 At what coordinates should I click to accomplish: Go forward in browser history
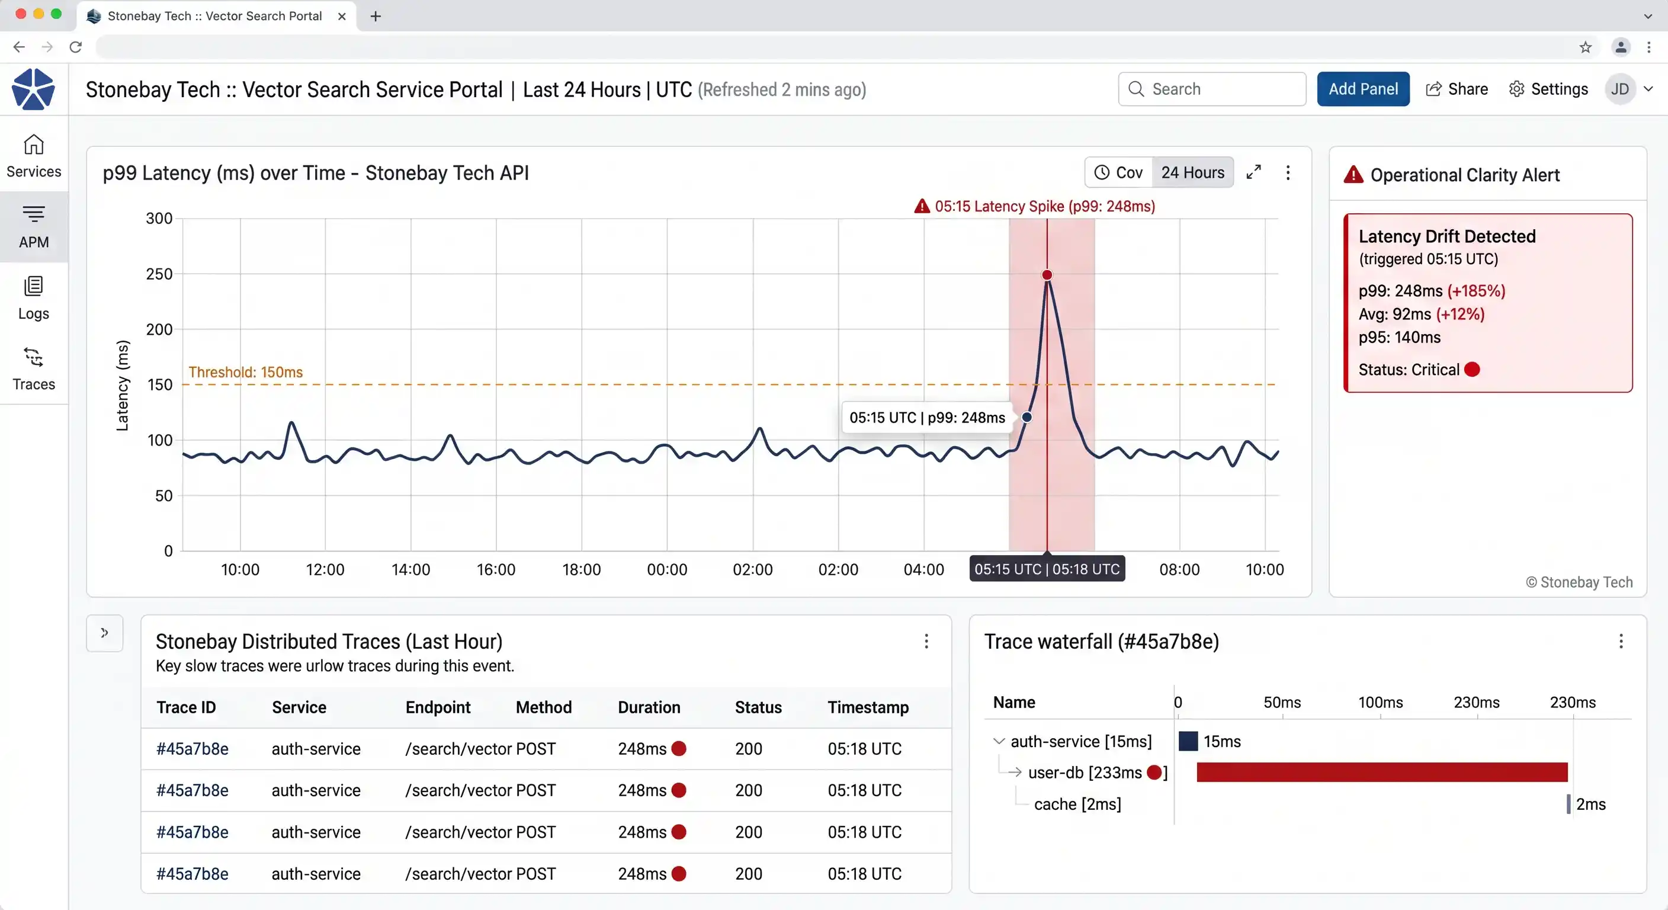(47, 47)
